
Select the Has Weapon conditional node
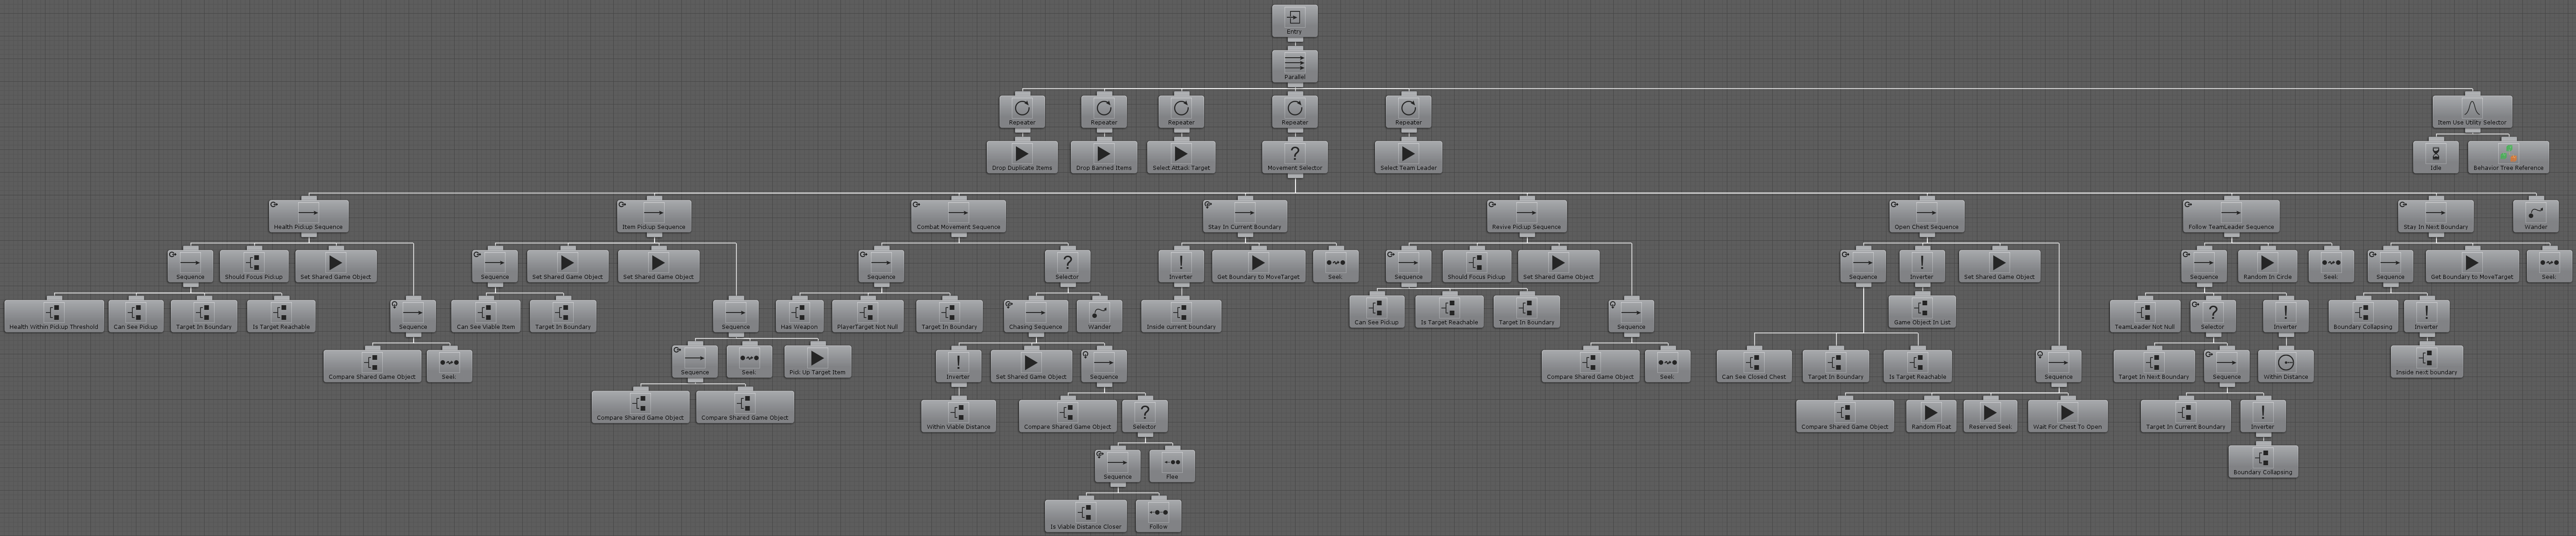click(799, 316)
